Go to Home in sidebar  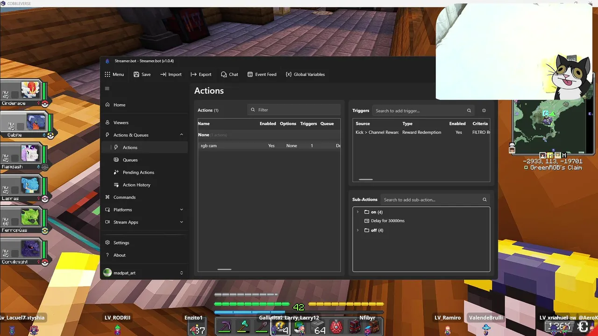(145, 105)
